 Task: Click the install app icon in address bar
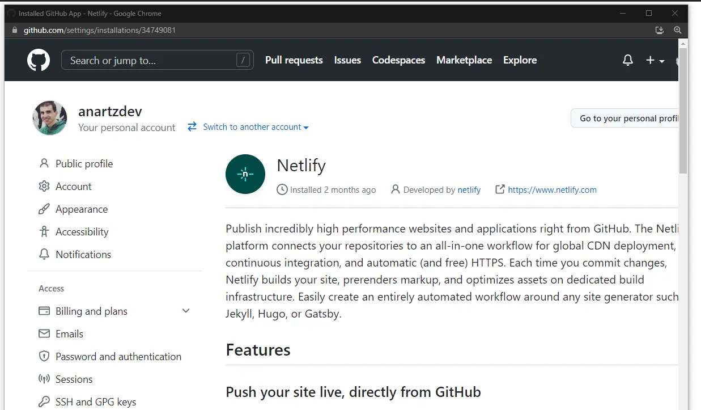click(x=659, y=30)
